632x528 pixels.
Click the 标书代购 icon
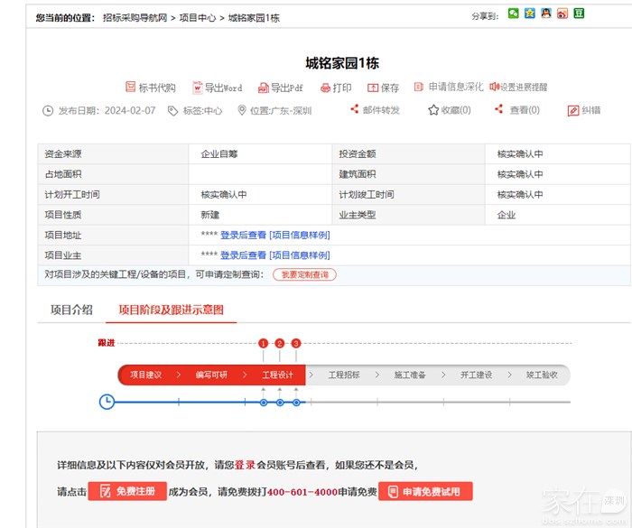click(x=130, y=88)
